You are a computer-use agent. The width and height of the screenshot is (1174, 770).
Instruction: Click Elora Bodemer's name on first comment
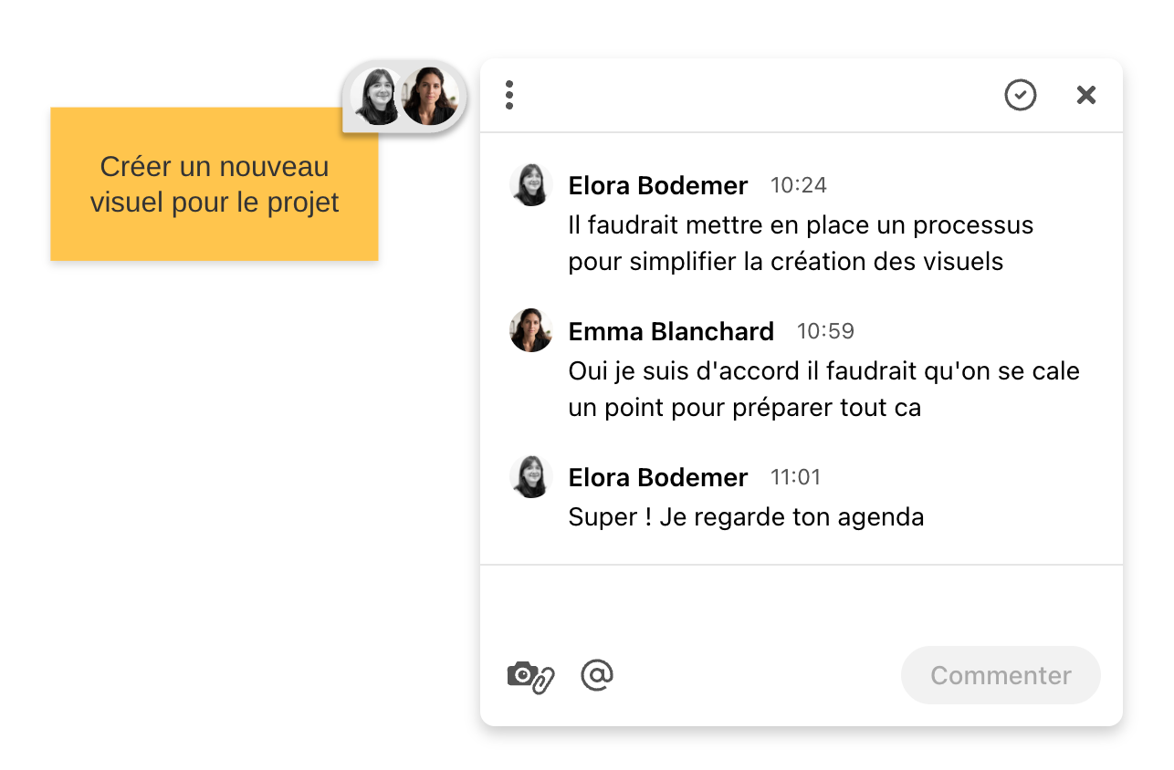pos(657,185)
